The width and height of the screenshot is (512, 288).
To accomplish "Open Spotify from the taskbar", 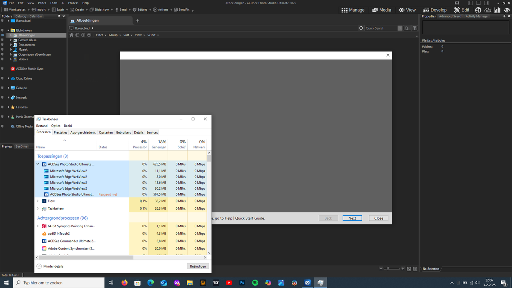I will [255, 282].
